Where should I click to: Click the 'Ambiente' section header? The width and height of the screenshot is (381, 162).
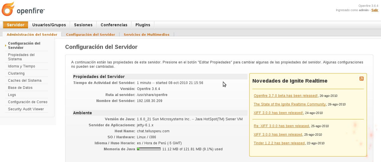click(x=83, y=113)
